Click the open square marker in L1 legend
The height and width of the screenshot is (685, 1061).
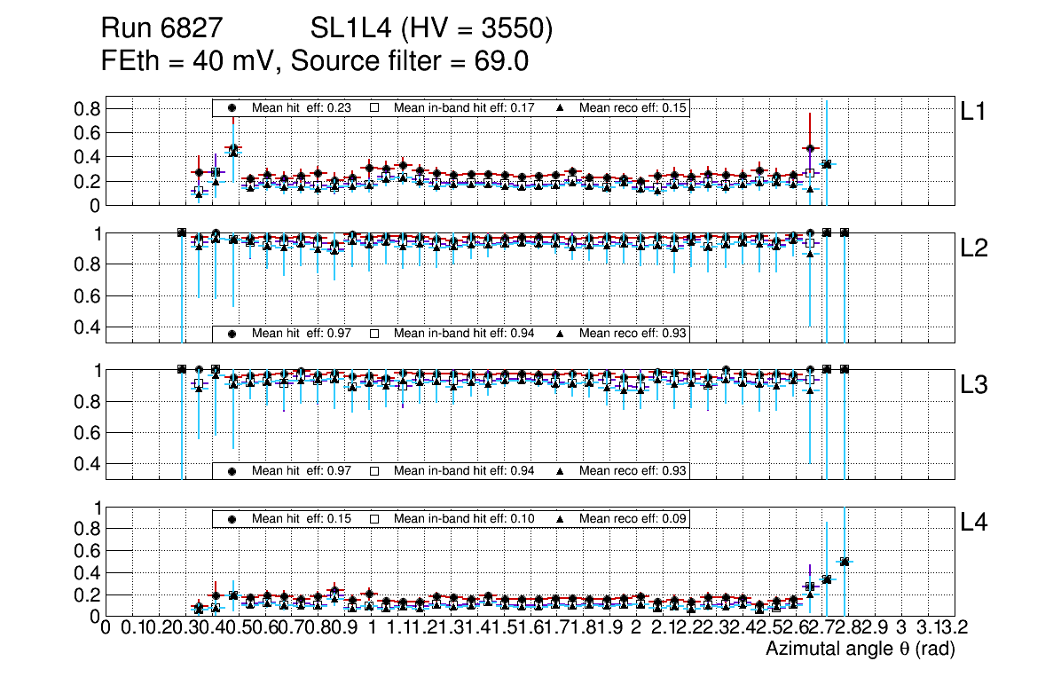click(373, 107)
